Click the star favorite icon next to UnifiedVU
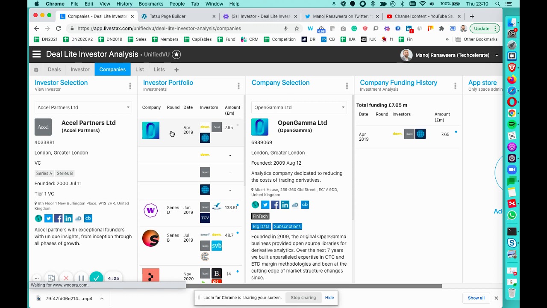This screenshot has height=308, width=547. coord(176,55)
